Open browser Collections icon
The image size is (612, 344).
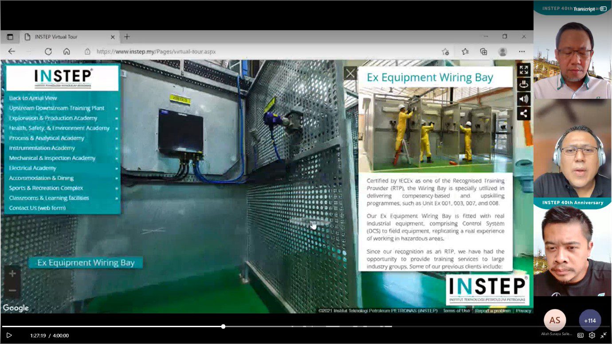tap(484, 51)
